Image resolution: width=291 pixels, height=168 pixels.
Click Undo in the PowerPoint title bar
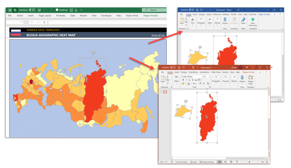(183, 67)
